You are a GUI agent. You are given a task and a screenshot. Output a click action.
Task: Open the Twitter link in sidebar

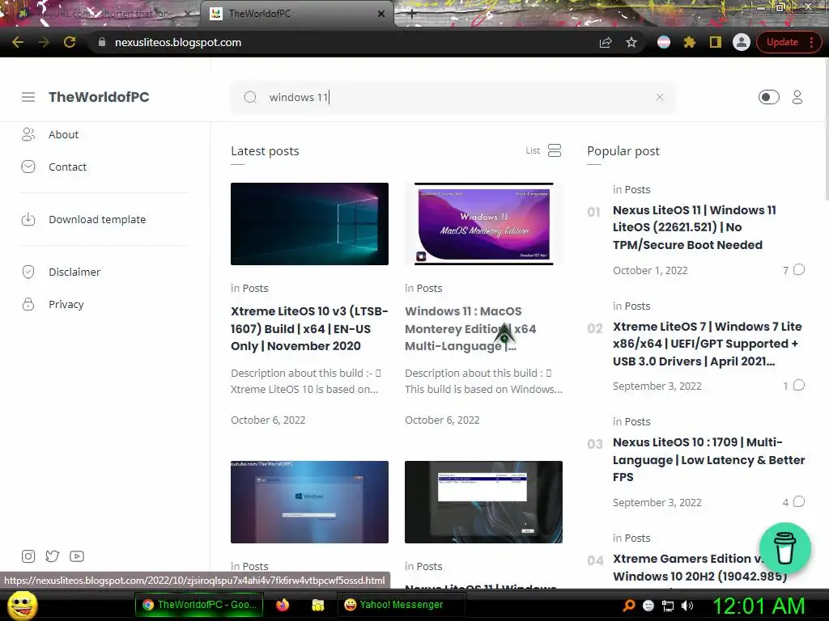pos(53,556)
